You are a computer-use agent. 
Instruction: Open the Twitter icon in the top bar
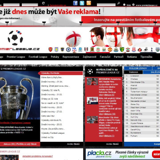pyautogui.click(x=82, y=3)
